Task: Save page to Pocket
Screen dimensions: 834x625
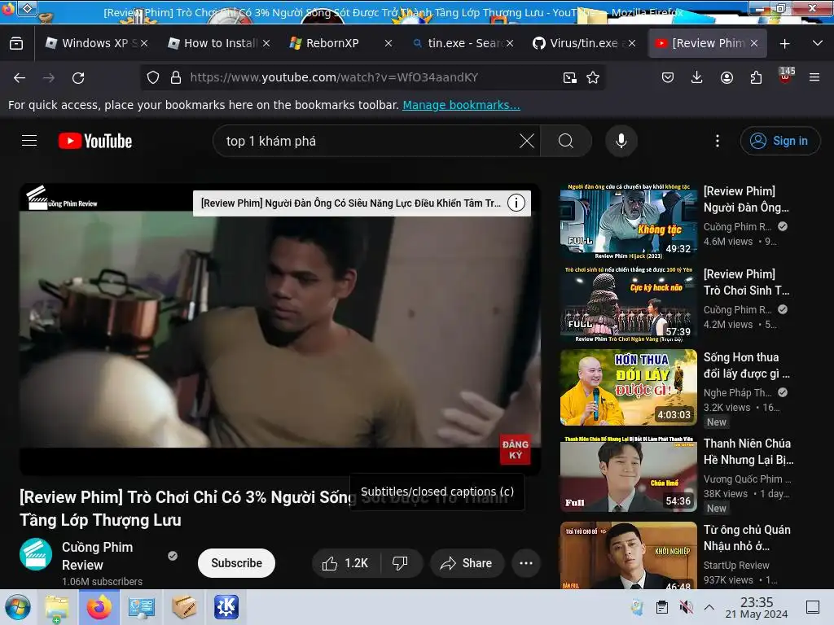Action: click(x=668, y=77)
